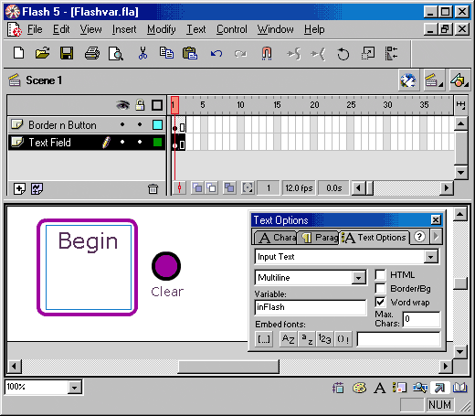Click the Undo arrow in toolbar

216,54
